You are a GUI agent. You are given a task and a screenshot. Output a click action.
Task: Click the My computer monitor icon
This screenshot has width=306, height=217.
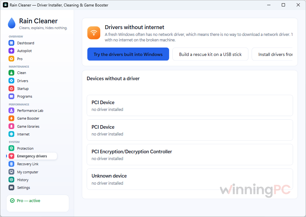(x=11, y=172)
